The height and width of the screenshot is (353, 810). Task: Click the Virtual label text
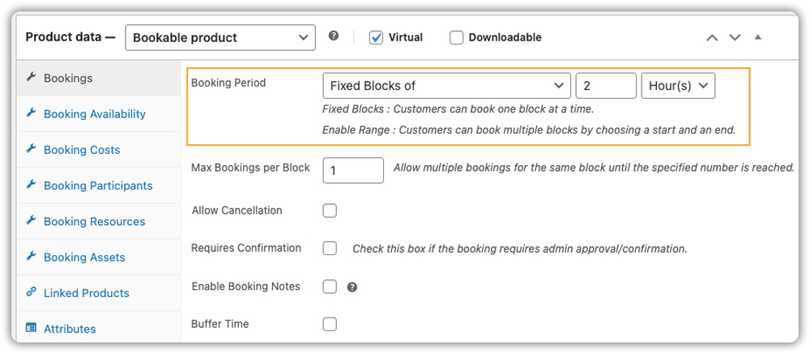(x=406, y=37)
